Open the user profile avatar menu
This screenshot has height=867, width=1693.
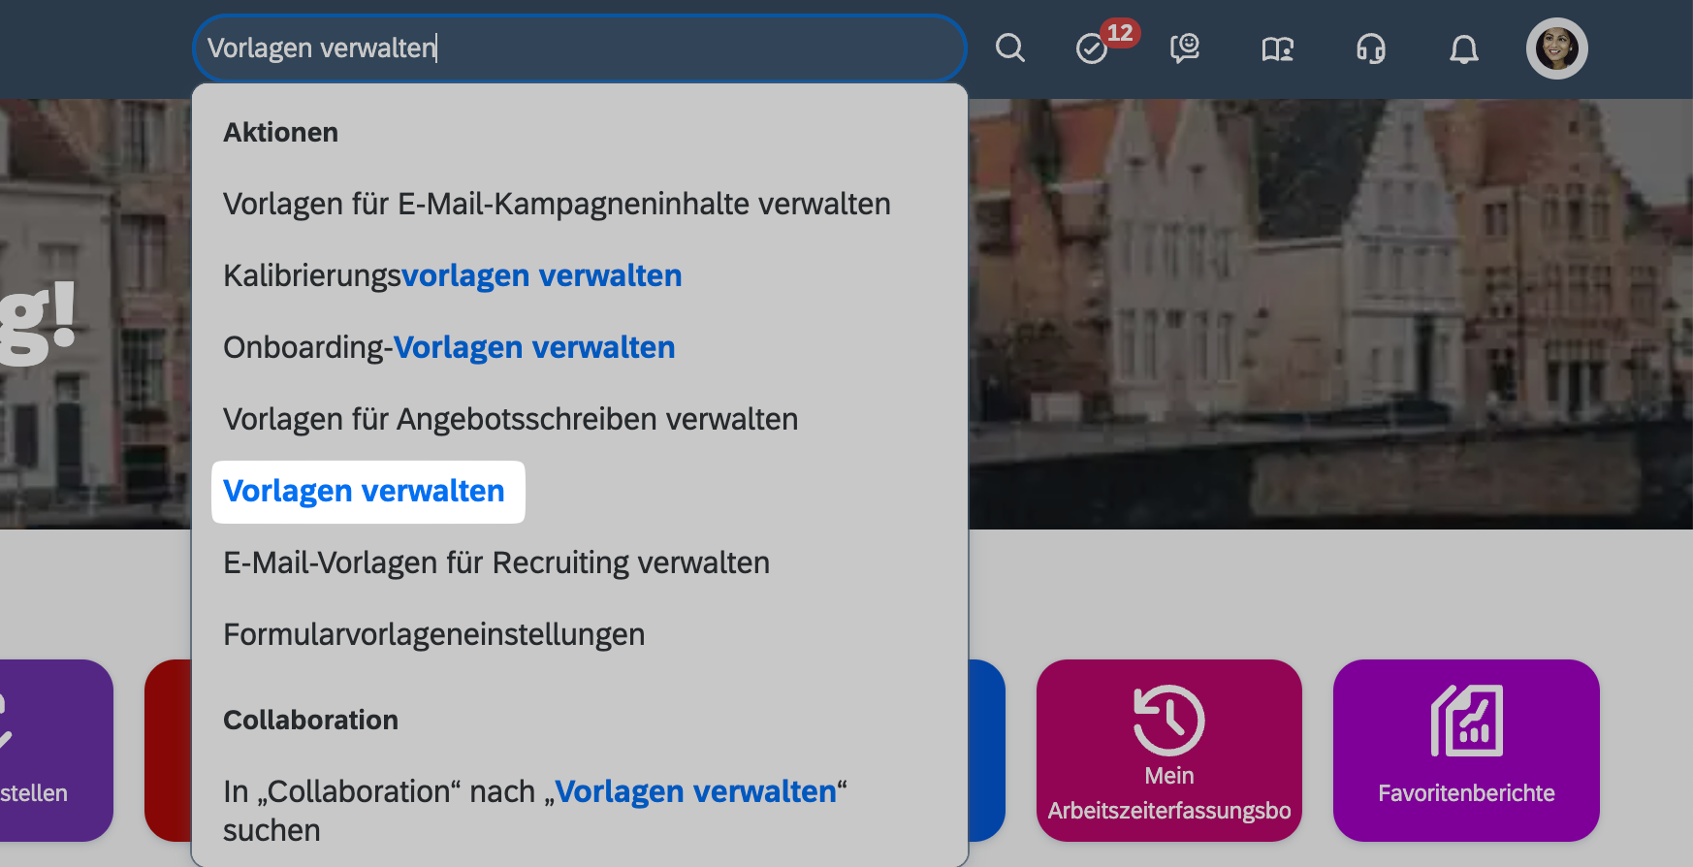click(1556, 48)
